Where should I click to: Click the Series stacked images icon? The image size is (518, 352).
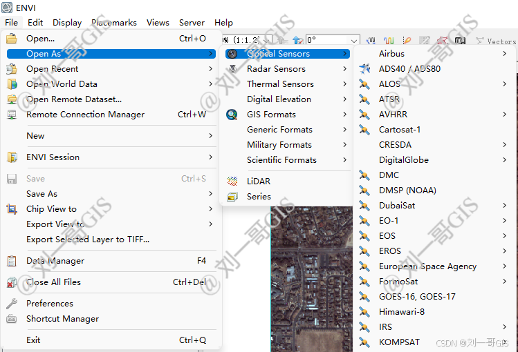tap(232, 197)
